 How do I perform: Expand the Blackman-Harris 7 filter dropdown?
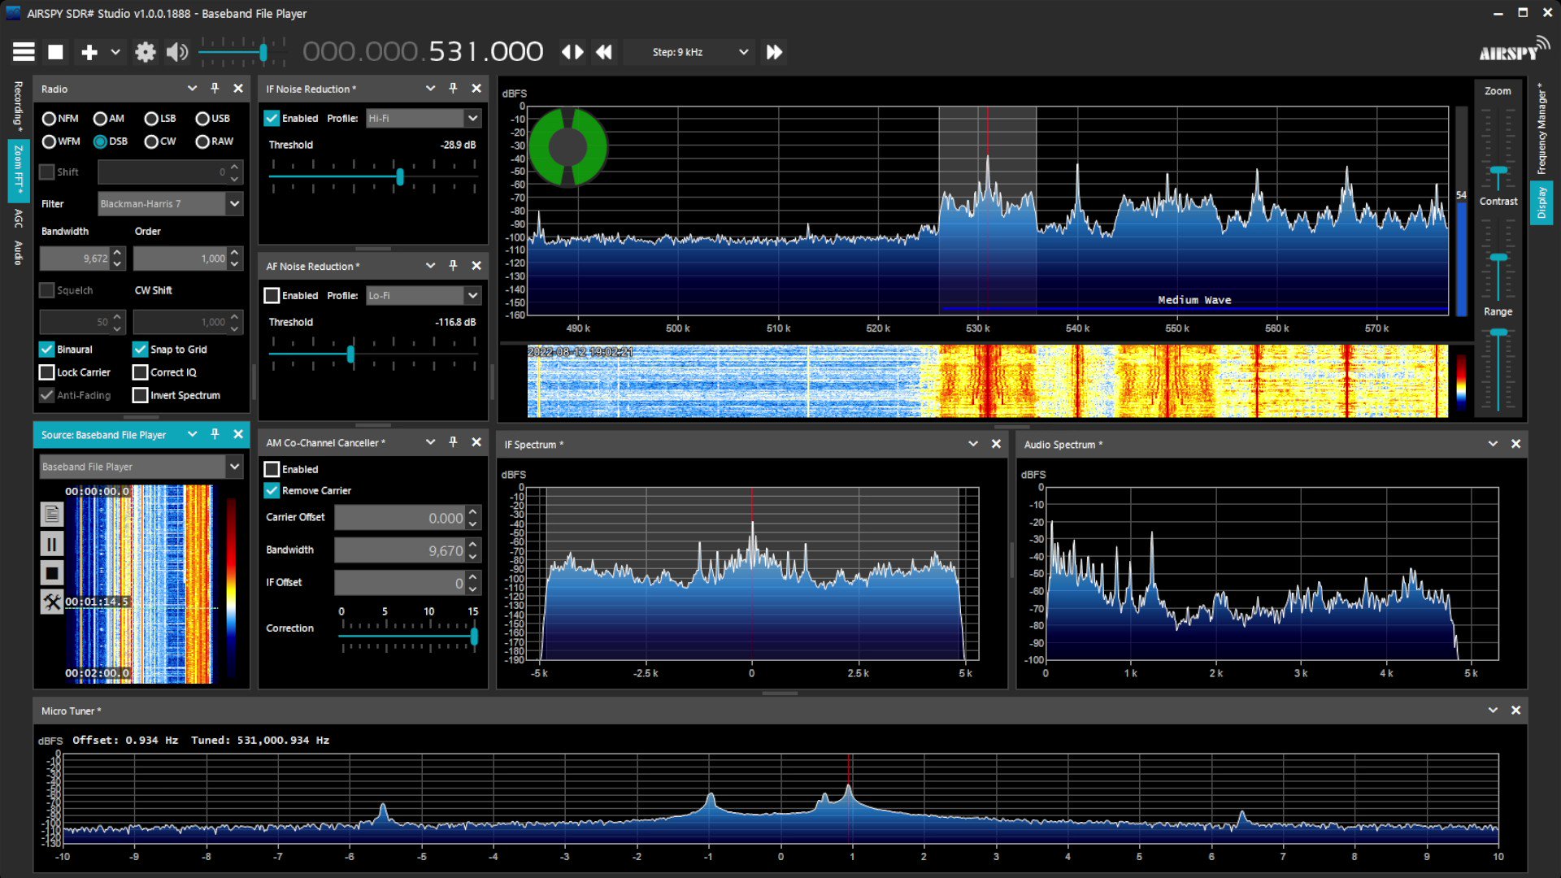click(234, 204)
